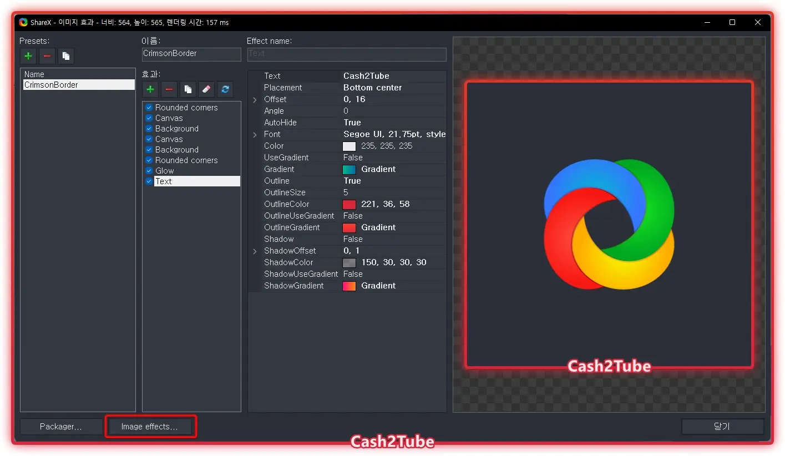Expand the Font property
The width and height of the screenshot is (785, 456).
(x=255, y=135)
